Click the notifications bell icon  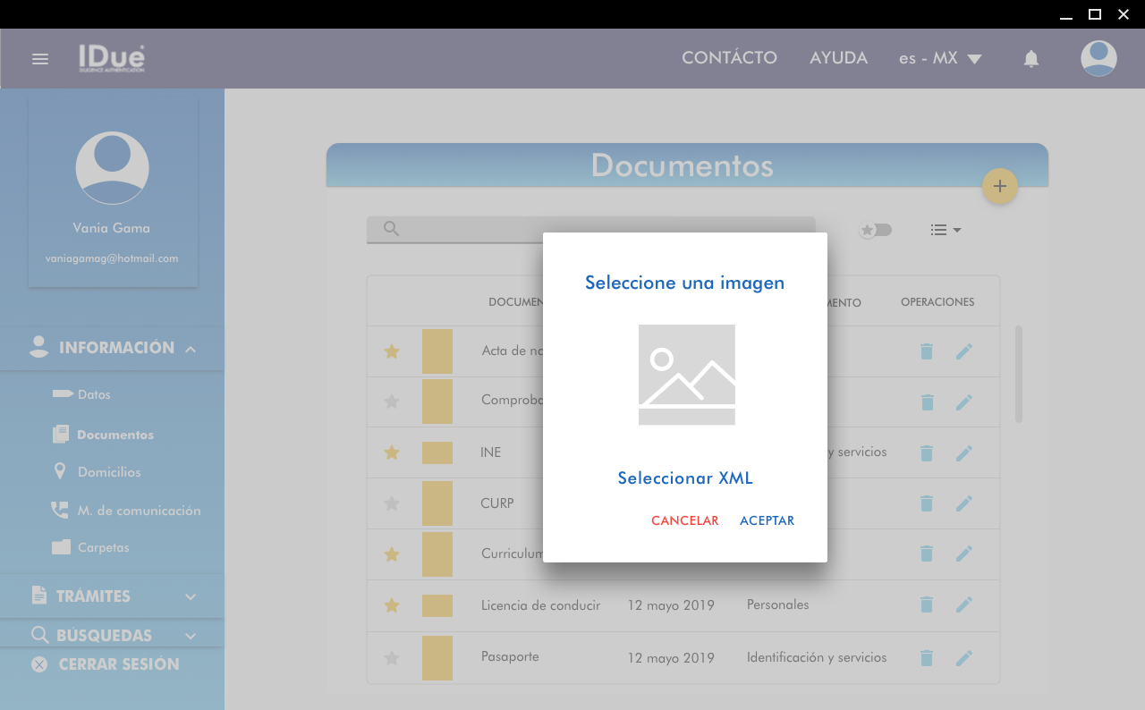pyautogui.click(x=1030, y=59)
